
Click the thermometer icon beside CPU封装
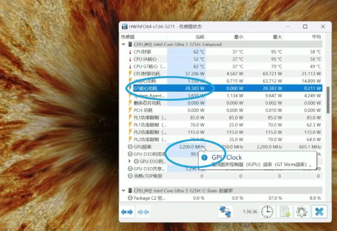pos(130,52)
